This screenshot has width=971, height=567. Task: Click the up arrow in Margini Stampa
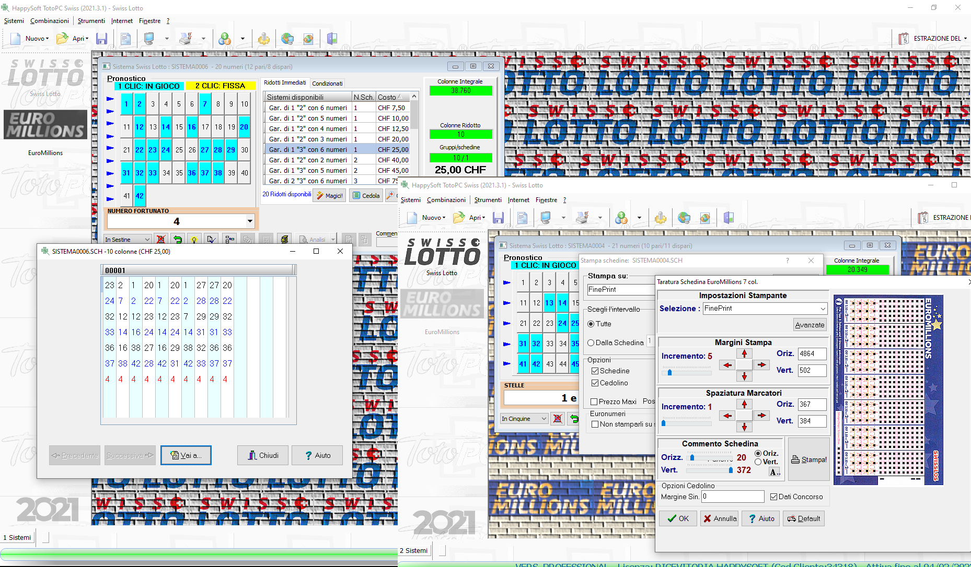(744, 354)
